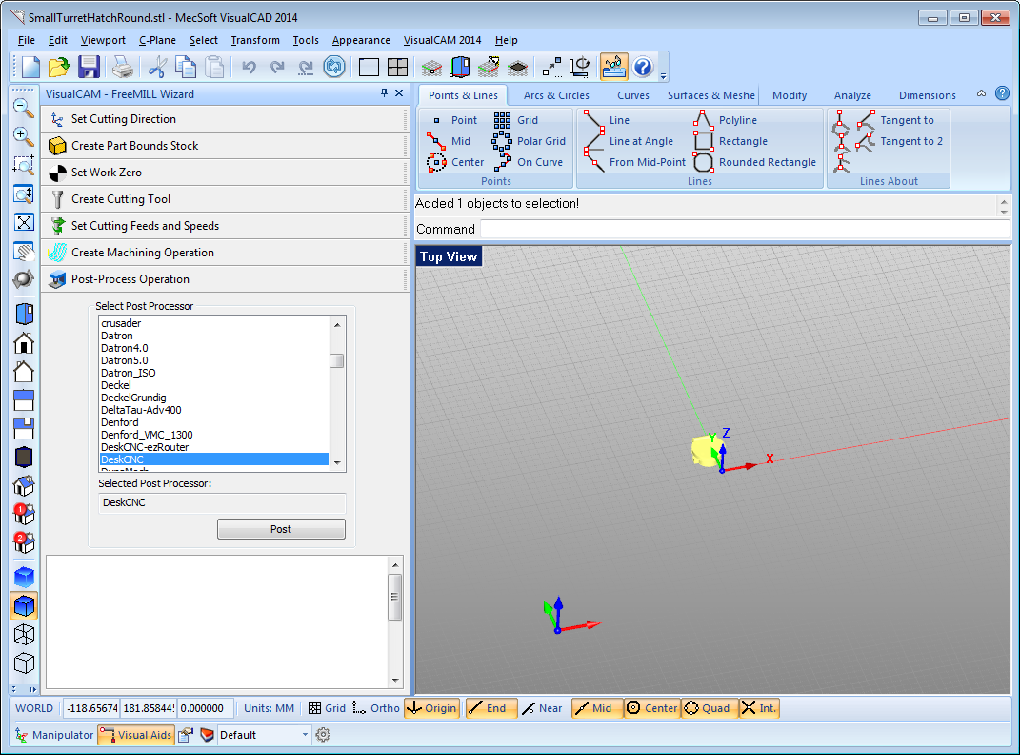The image size is (1020, 755).
Task: Click the Print icon in toolbar
Action: (123, 67)
